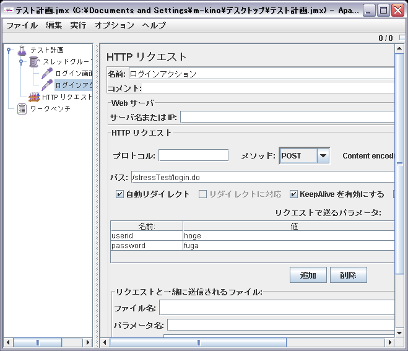
Task: Click the flask icon for テスト計画
Action: point(22,50)
